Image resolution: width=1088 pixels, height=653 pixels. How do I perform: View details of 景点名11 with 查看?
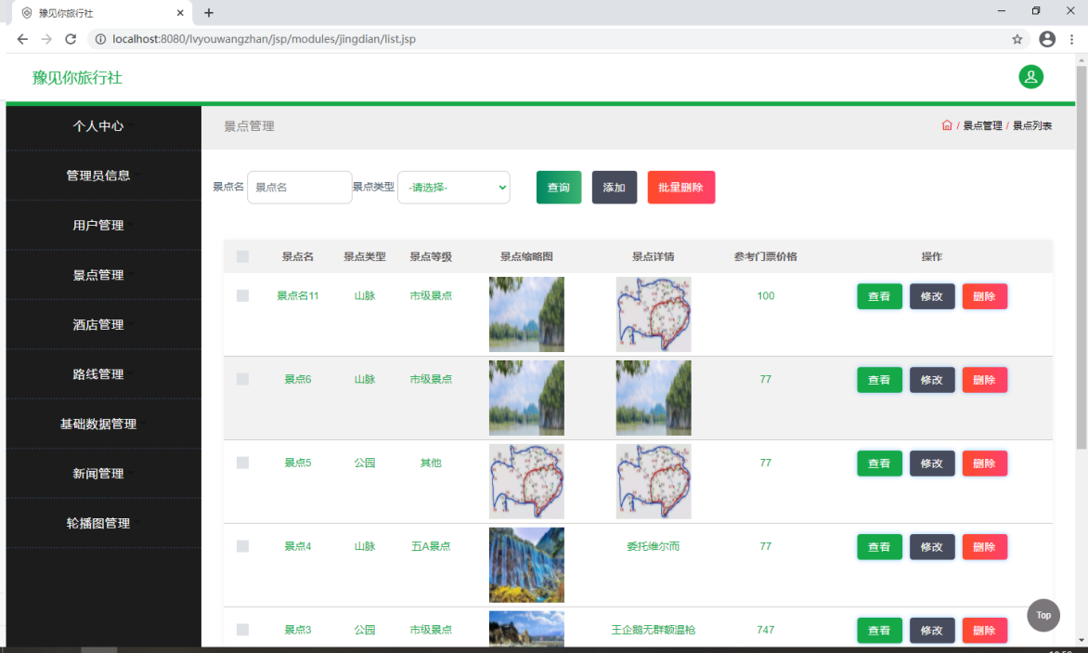tap(879, 296)
